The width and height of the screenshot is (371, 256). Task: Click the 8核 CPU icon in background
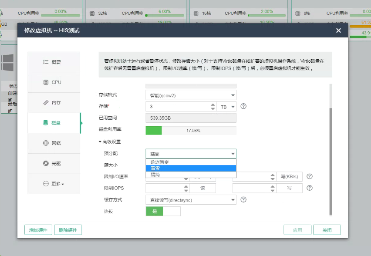pyautogui.click(x=298, y=13)
